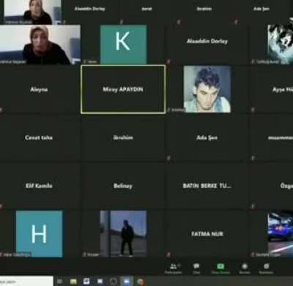
Task: Click the Task View taskbar icon
Action: 60,282
